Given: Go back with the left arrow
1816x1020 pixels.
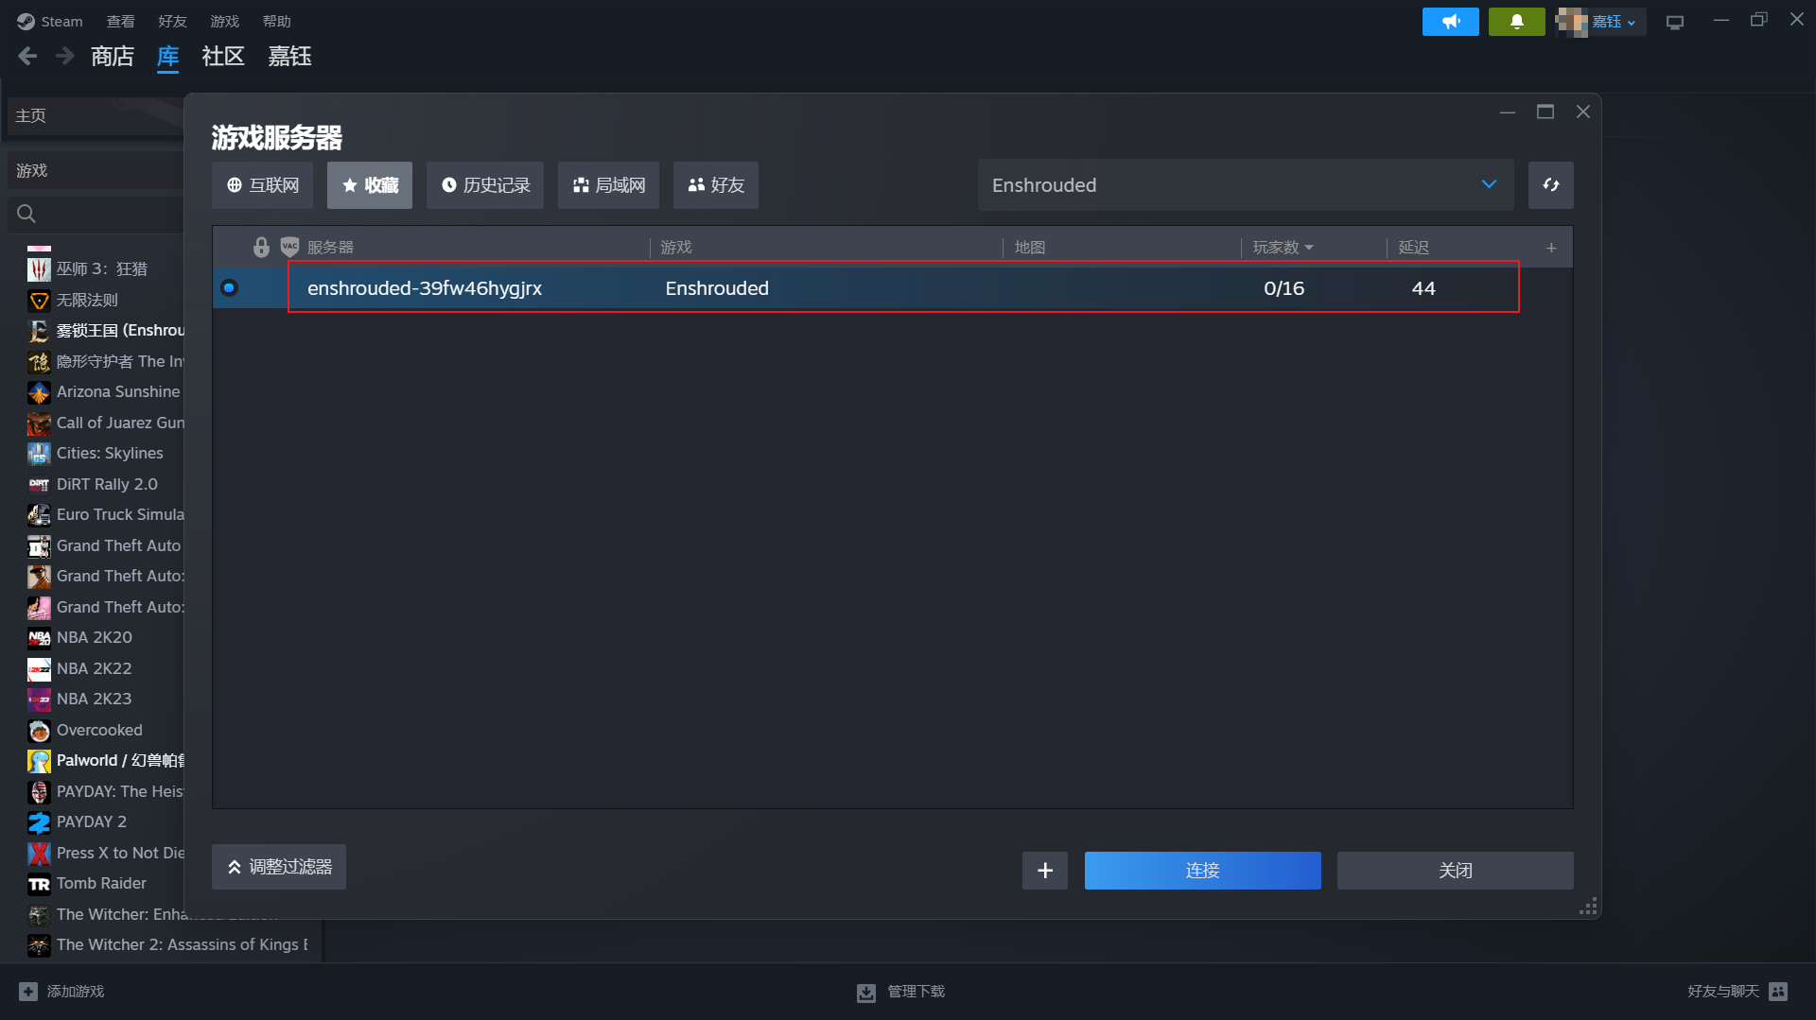Looking at the screenshot, I should (x=27, y=57).
